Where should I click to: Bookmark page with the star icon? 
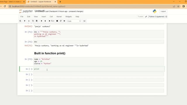178,6
